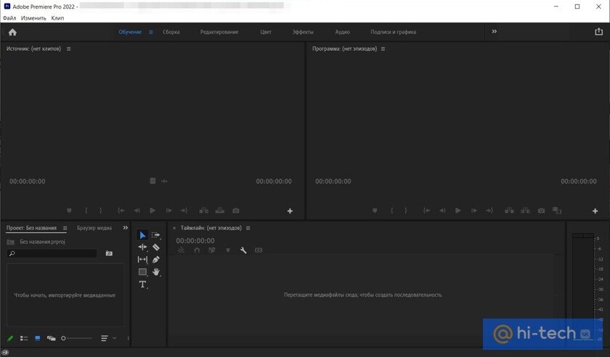Expand the workspaces overflow chevron

[x=495, y=32]
